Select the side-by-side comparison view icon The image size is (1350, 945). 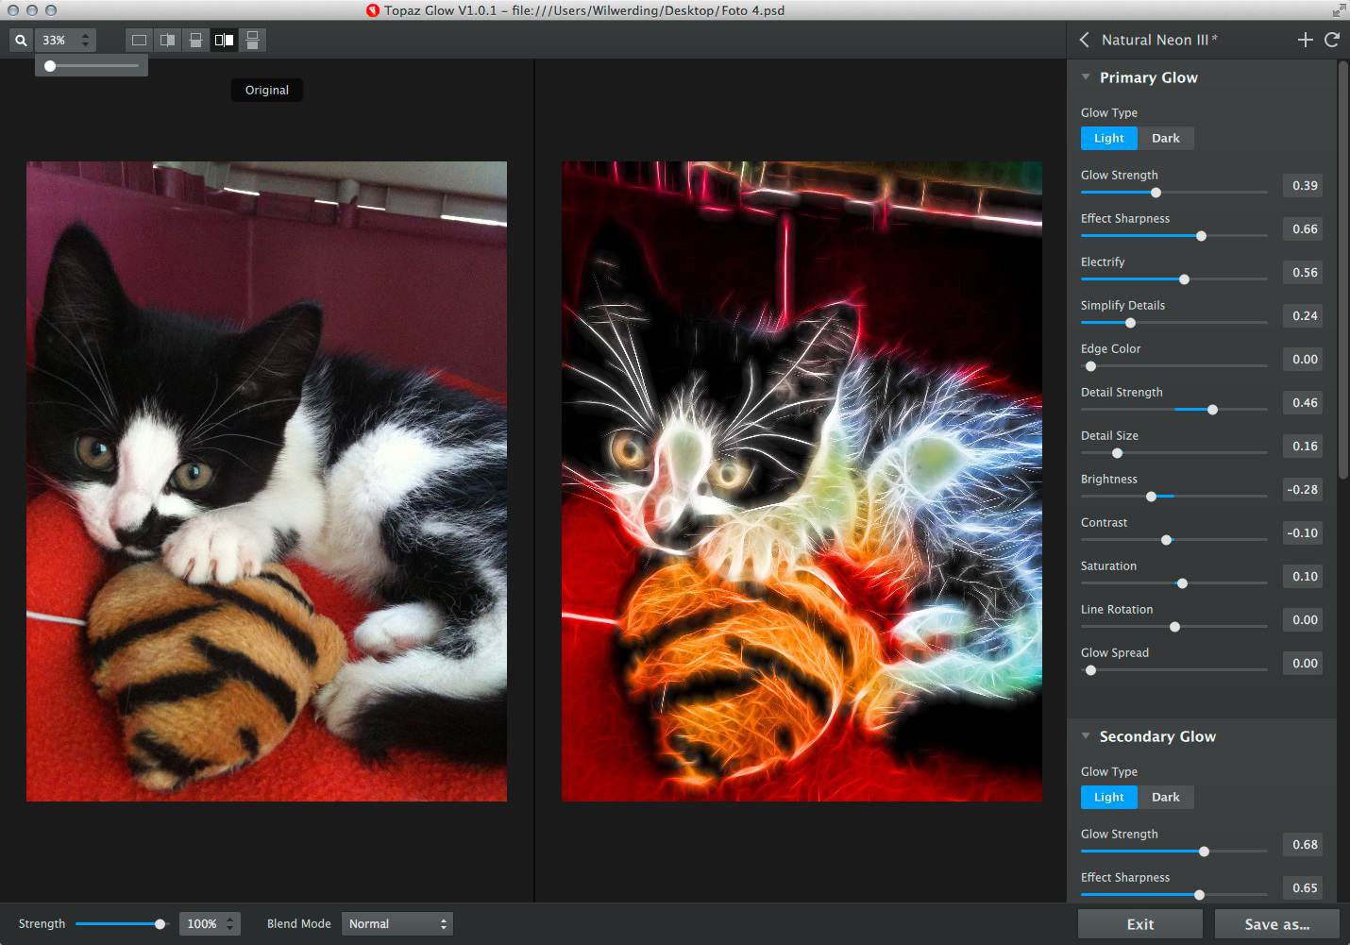tap(224, 41)
